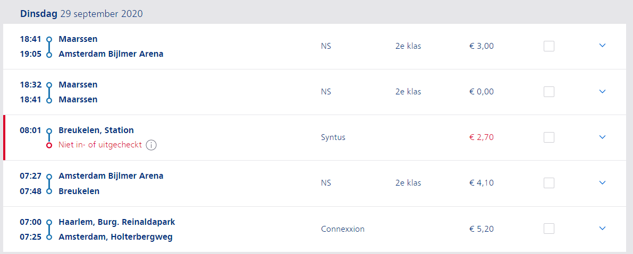Select checkbox for €3,00 Maarssen trip
The width and height of the screenshot is (633, 254).
[549, 46]
